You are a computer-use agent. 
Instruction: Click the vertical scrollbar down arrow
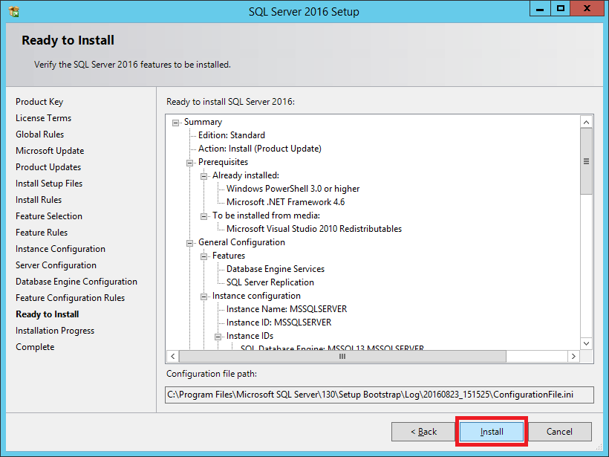pyautogui.click(x=586, y=343)
